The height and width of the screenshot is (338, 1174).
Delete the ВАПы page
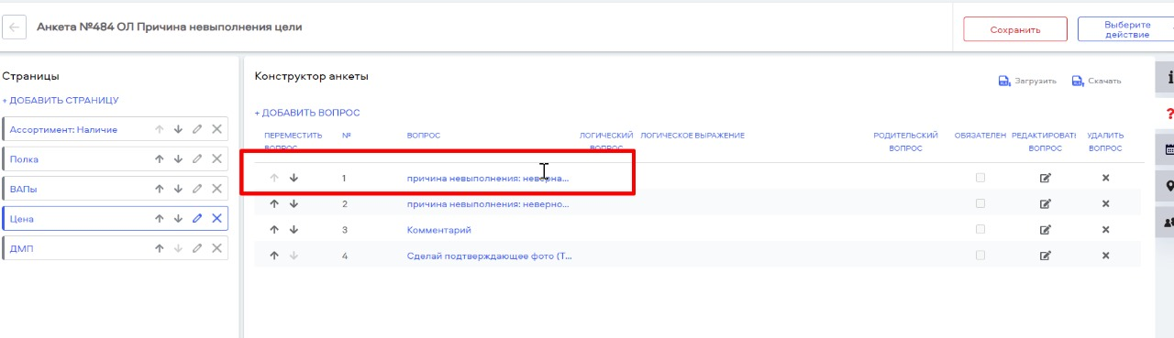point(216,189)
